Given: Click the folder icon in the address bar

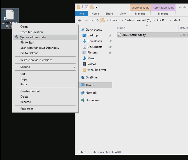Looking at the screenshot, I should pos(103,20).
